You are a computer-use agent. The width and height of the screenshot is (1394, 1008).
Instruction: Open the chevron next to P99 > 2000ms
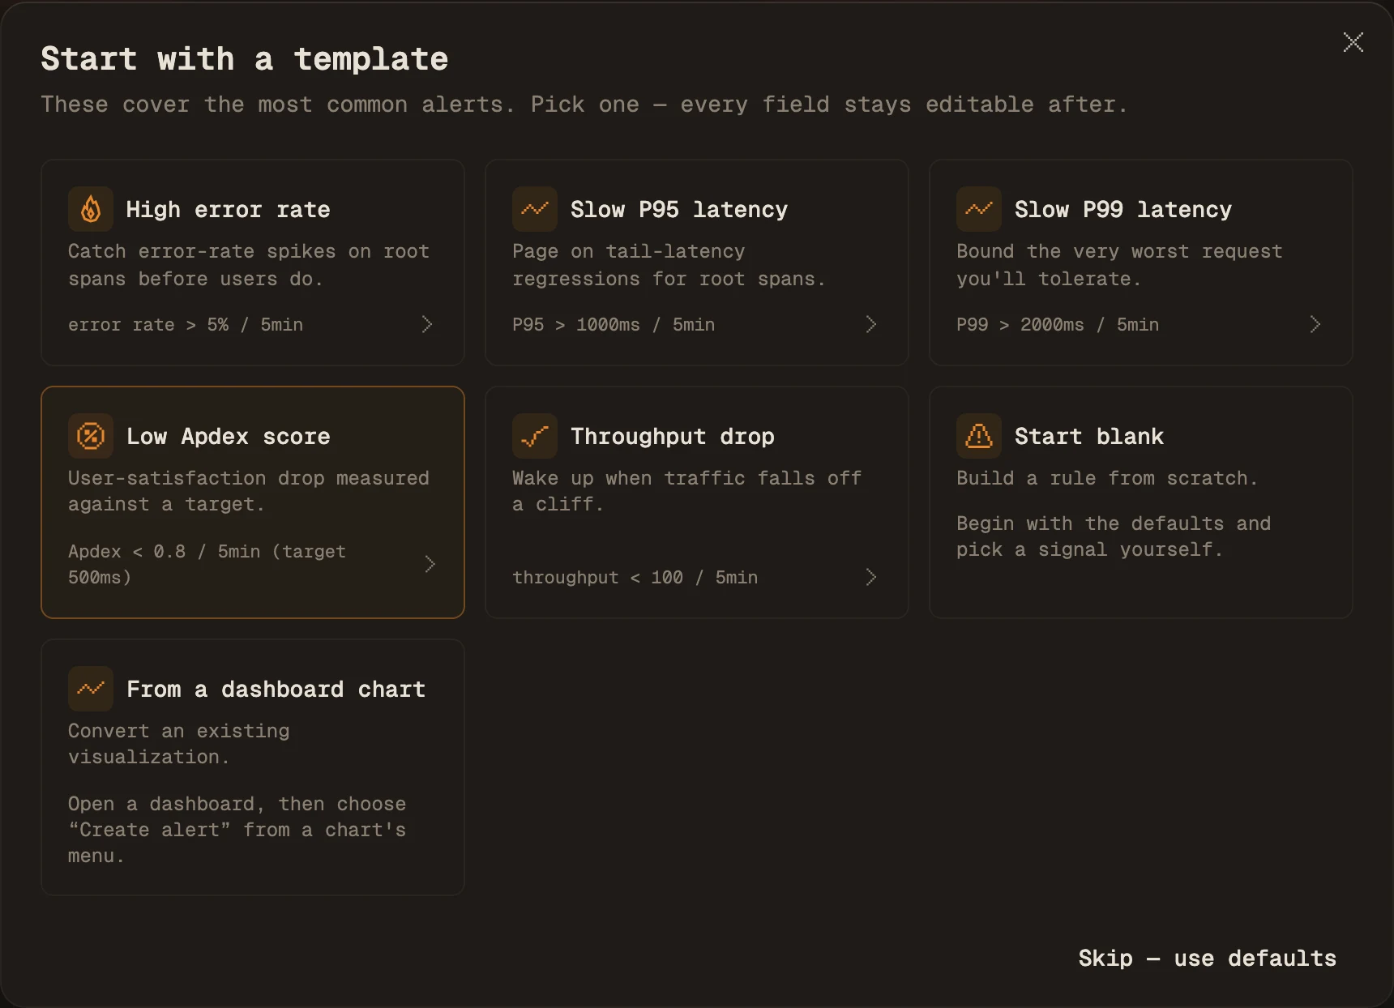click(x=1315, y=324)
